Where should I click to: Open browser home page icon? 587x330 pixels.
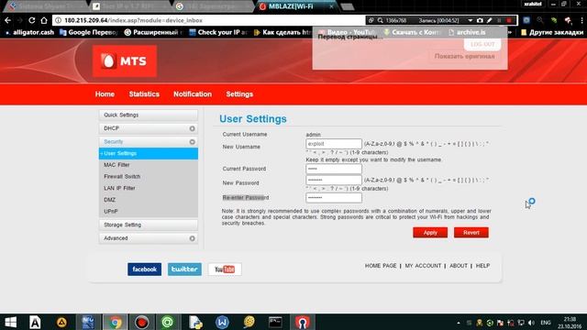pyautogui.click(x=44, y=20)
